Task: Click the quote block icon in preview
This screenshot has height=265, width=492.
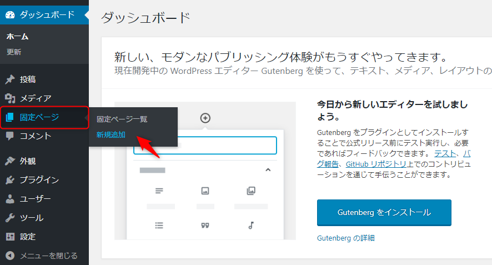Action: [205, 226]
